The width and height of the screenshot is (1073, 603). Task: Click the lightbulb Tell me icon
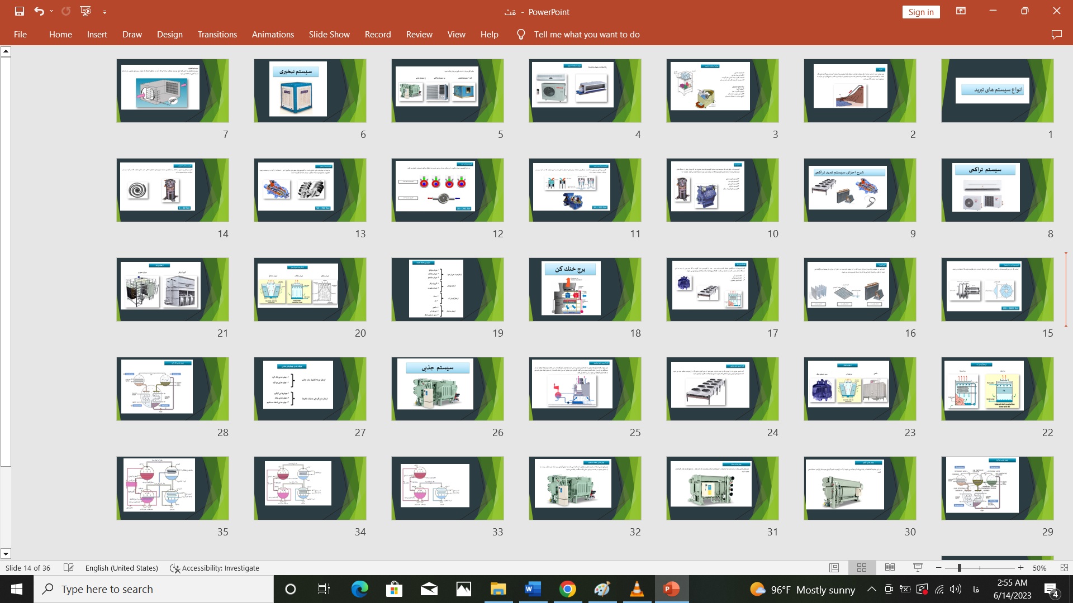coord(521,35)
